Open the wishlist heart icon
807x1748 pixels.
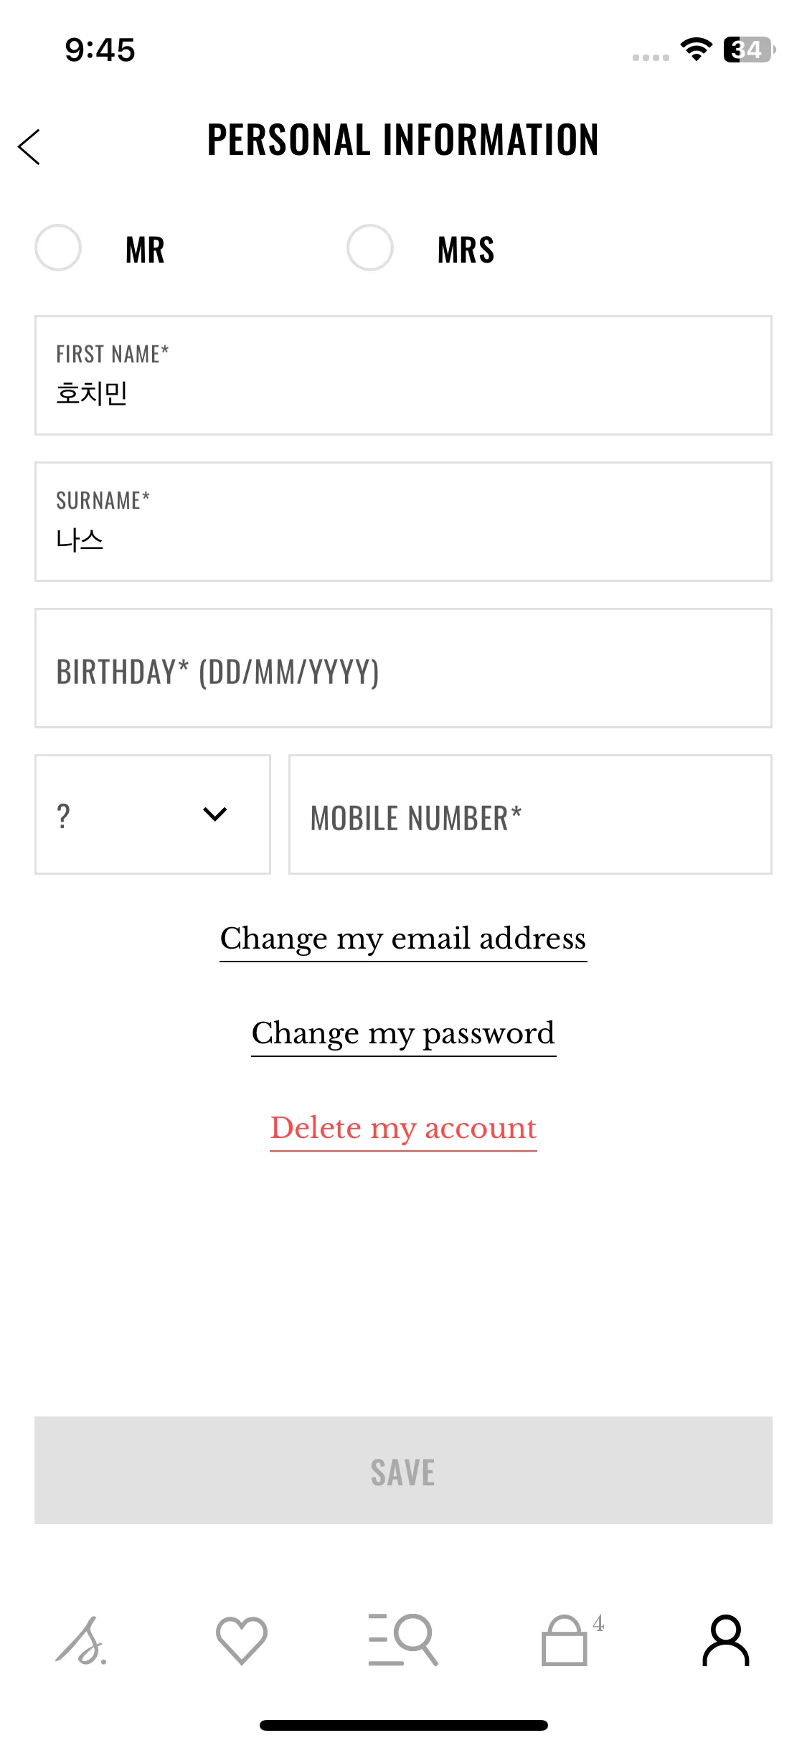(x=242, y=1640)
